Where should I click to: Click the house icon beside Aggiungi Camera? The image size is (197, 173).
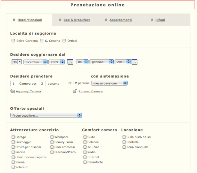click(13, 91)
